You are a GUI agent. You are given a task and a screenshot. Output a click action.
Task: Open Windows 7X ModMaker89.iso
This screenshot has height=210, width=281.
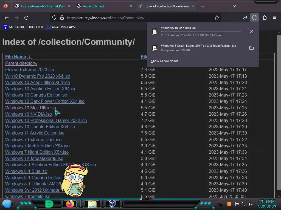pos(34,158)
